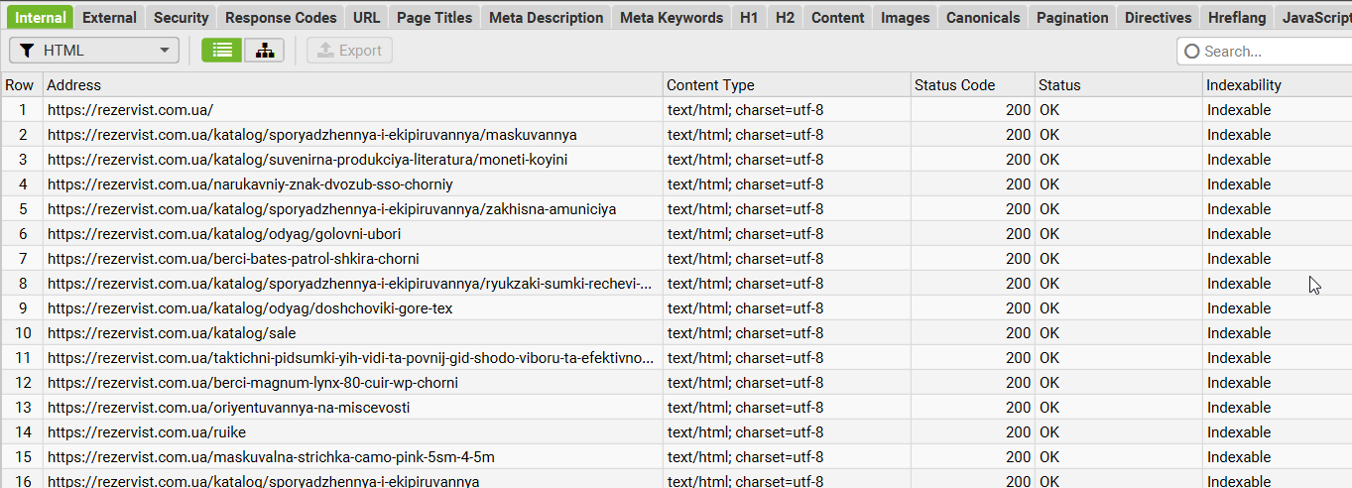
Task: Select the Canonicals tab
Action: (982, 18)
